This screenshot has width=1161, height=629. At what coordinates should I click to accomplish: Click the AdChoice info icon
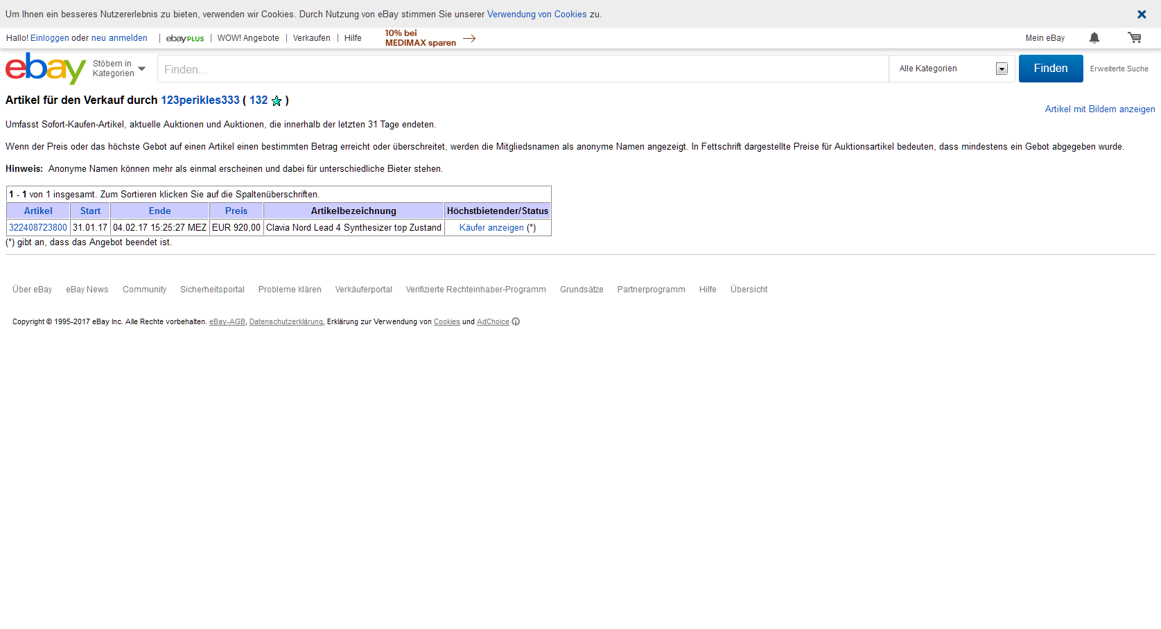point(516,321)
